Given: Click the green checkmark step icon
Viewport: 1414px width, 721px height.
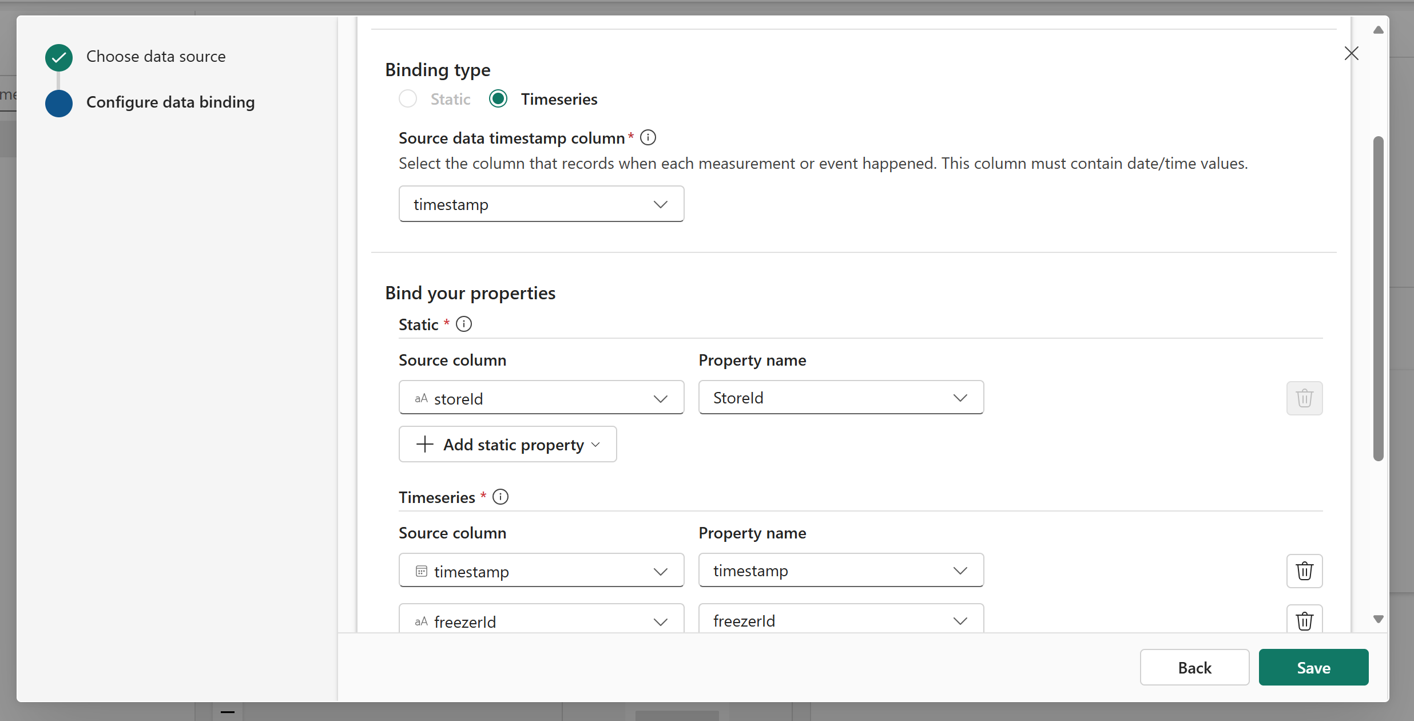Looking at the screenshot, I should 59,57.
